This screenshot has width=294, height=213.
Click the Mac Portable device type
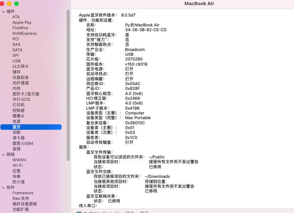[x=138, y=118]
